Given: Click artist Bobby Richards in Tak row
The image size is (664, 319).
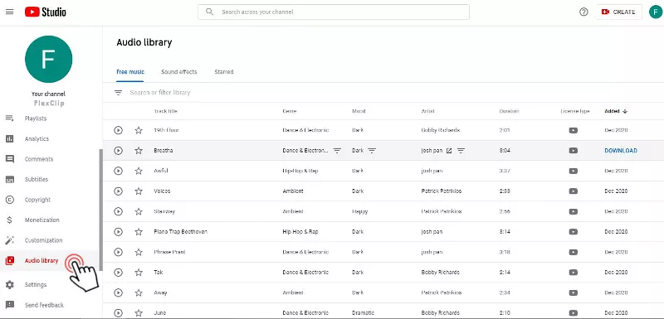Looking at the screenshot, I should pos(441,272).
